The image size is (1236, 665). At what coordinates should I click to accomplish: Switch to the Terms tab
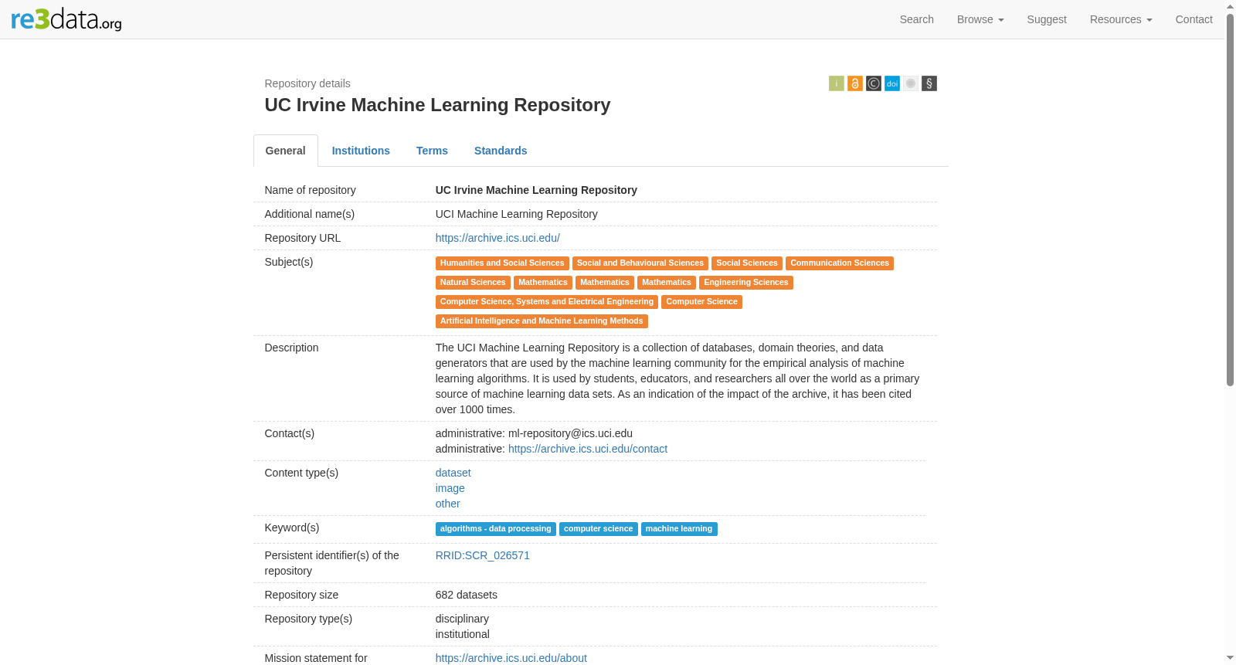pos(432,151)
